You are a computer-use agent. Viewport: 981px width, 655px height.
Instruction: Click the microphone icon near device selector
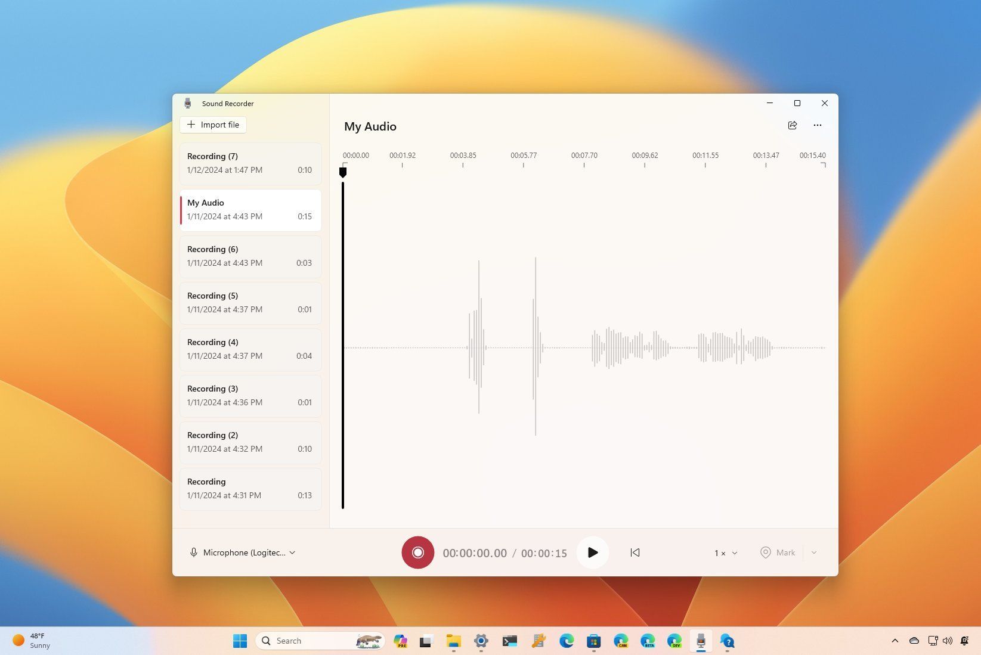coord(194,552)
